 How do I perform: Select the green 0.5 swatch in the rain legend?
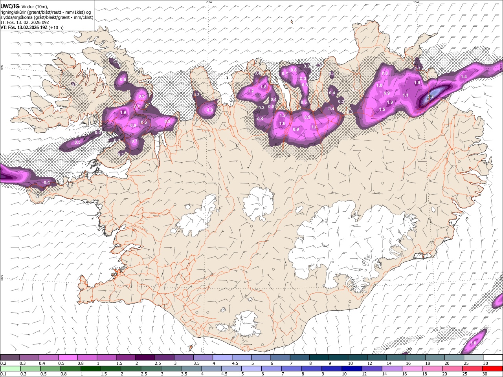51,368
